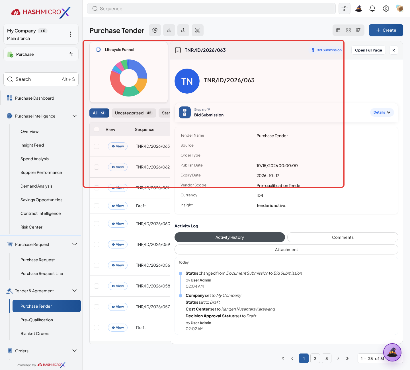This screenshot has width=410, height=370.
Task: Click the swap module icon beside Purchase
Action: click(71, 54)
